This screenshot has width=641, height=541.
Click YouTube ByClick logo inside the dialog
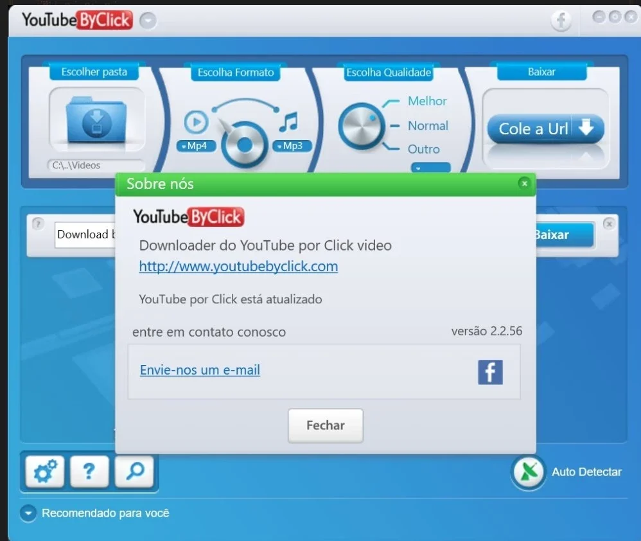click(188, 217)
